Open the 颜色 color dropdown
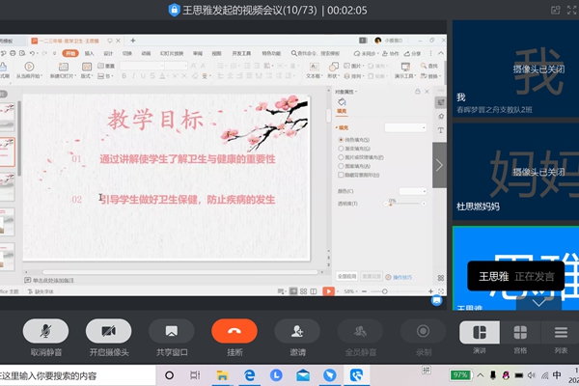Image resolution: width=579 pixels, height=386 pixels. pos(412,191)
